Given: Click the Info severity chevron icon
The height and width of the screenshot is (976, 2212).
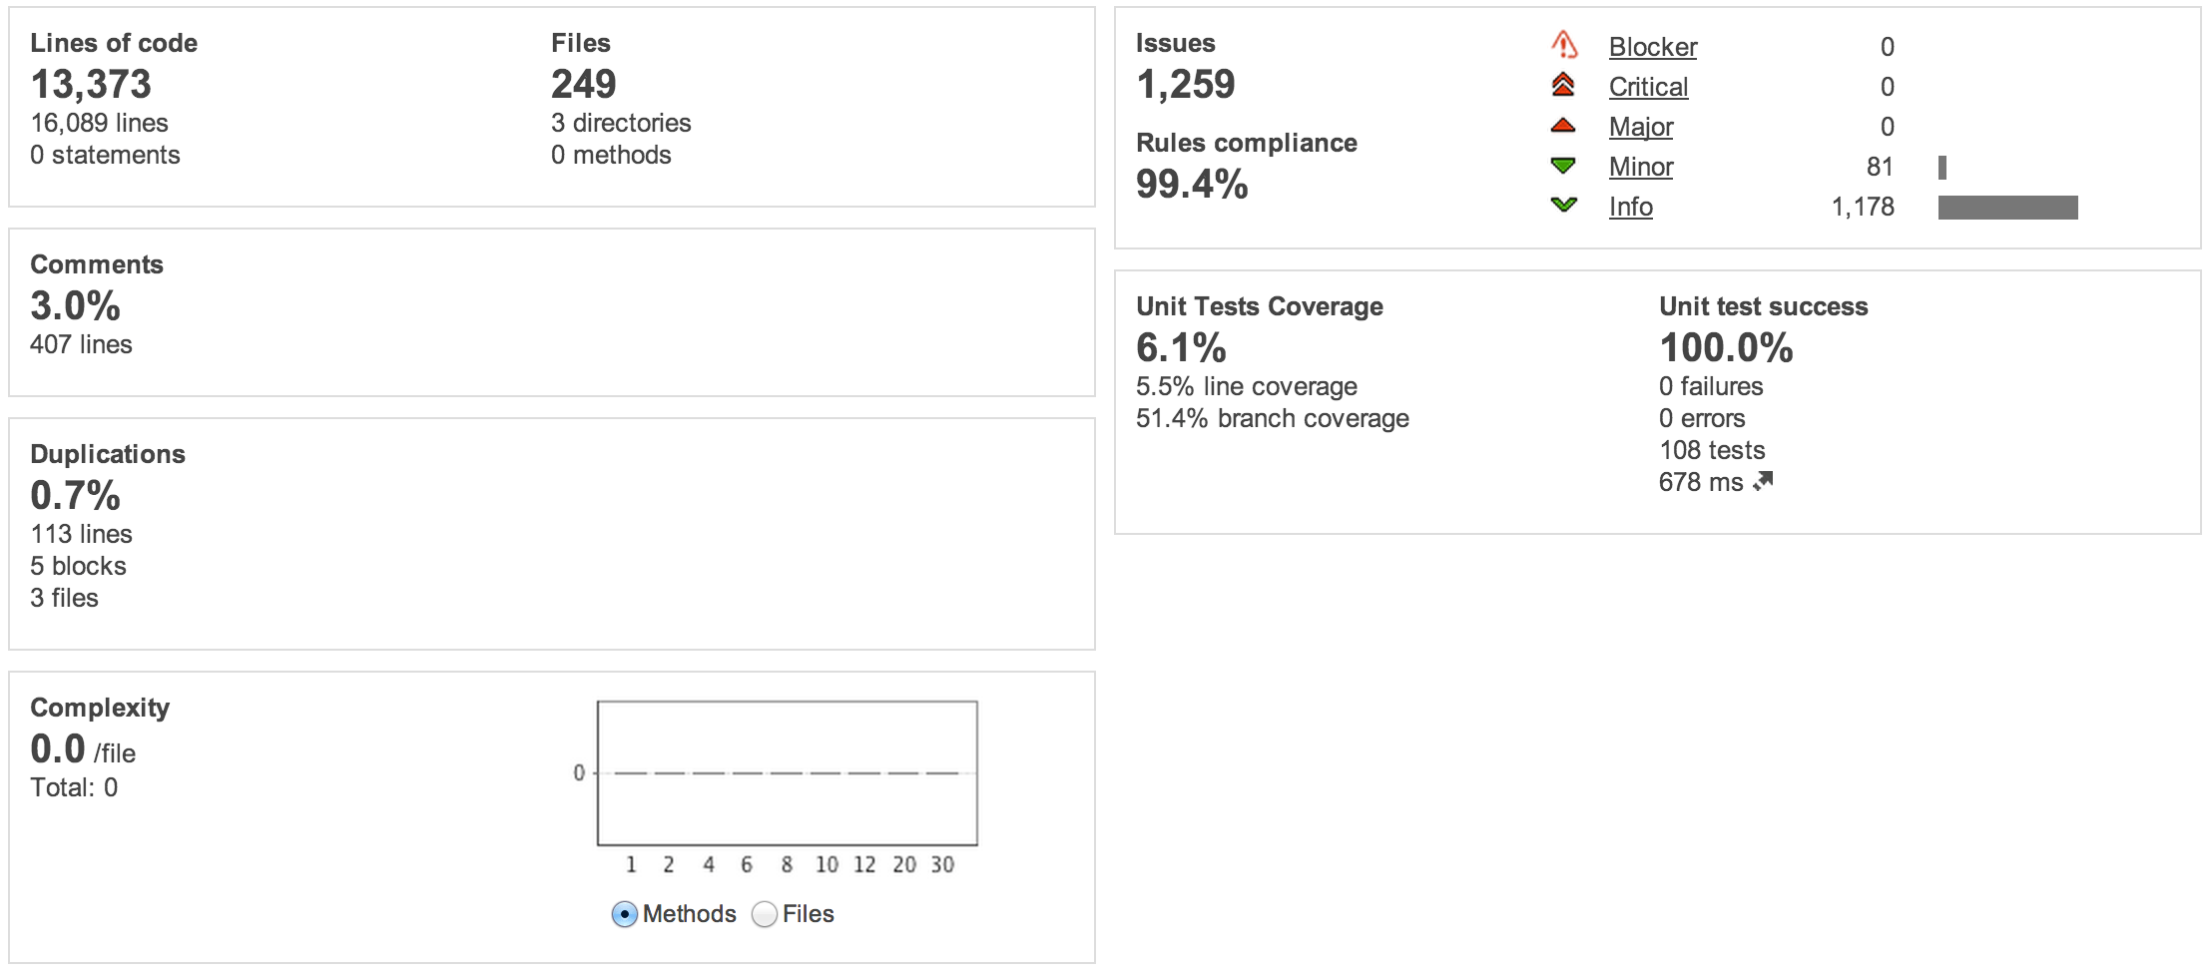Looking at the screenshot, I should pyautogui.click(x=1563, y=205).
